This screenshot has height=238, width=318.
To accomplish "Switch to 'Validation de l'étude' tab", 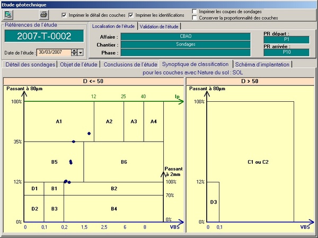I will (160, 26).
